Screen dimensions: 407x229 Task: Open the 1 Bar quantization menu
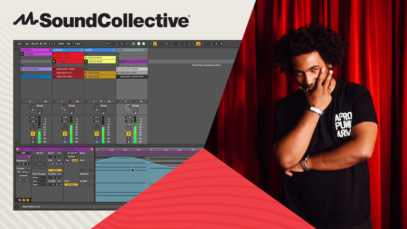79,44
